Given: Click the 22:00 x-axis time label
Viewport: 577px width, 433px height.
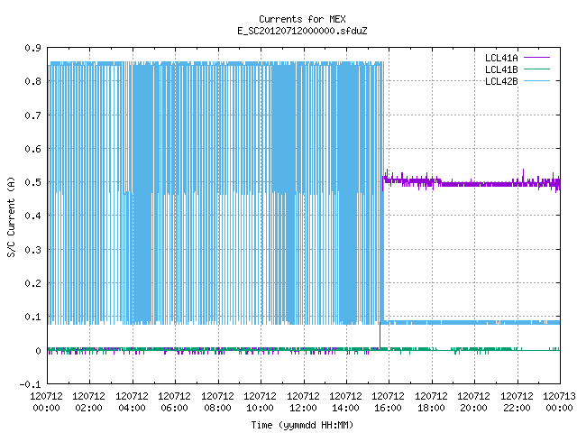Looking at the screenshot, I should point(517,408).
